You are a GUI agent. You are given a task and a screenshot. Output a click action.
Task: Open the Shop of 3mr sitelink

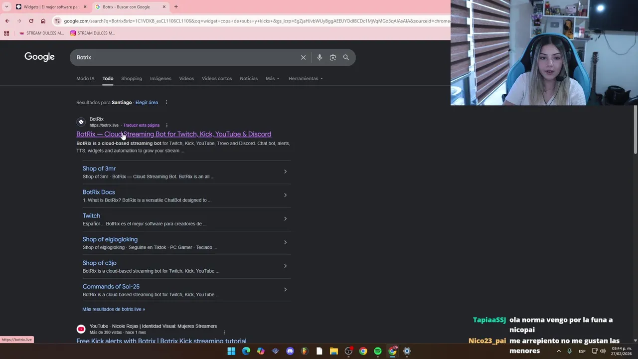99,169
